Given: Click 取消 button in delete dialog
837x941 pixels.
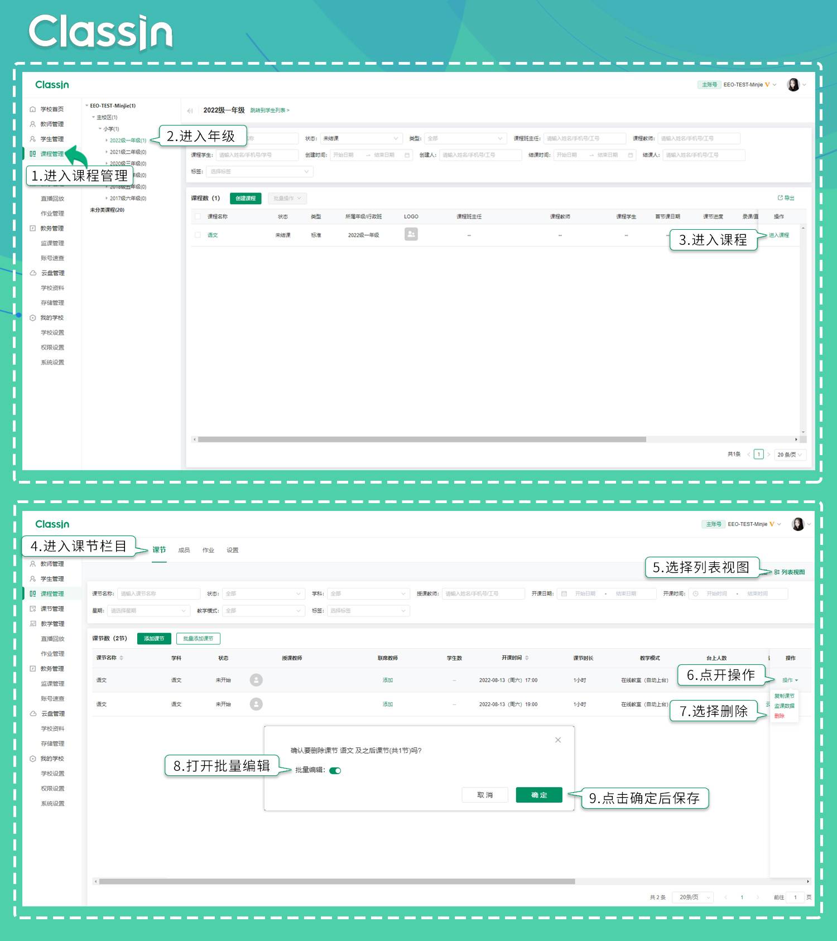Looking at the screenshot, I should [485, 795].
